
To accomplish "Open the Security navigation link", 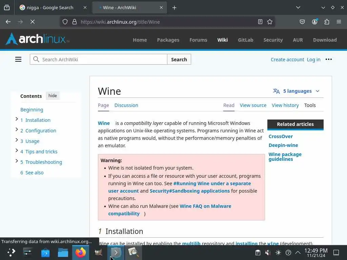I will pyautogui.click(x=273, y=40).
